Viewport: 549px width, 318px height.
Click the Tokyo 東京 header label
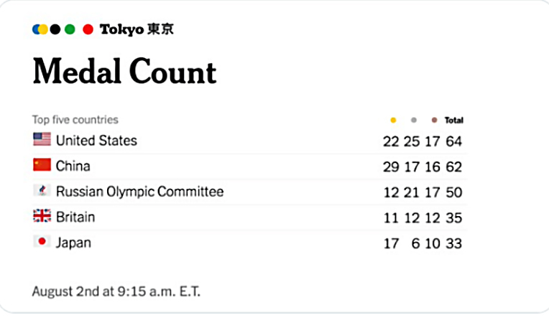point(137,29)
